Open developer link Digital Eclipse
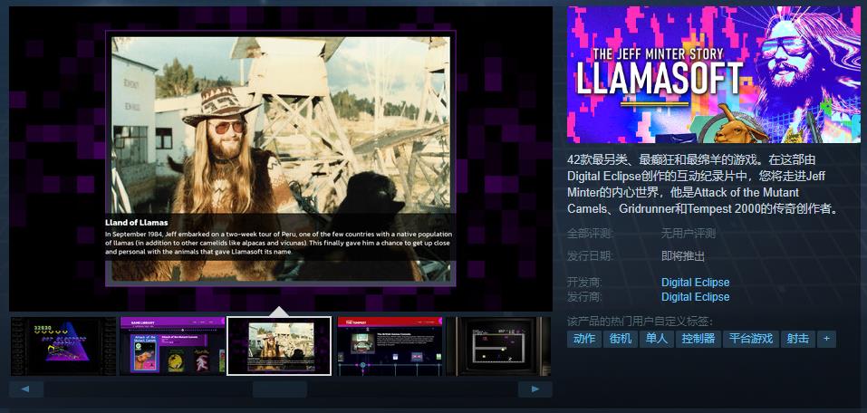The width and height of the screenshot is (867, 413). pos(695,282)
